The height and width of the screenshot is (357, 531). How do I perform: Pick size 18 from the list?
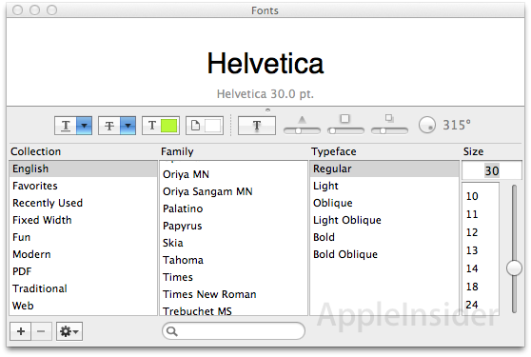481,287
